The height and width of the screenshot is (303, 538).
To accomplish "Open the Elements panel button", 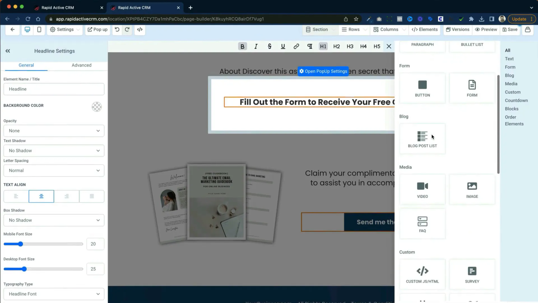I will click(x=425, y=29).
